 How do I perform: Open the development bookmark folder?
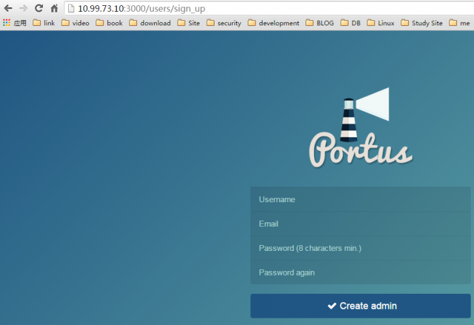pyautogui.click(x=273, y=23)
